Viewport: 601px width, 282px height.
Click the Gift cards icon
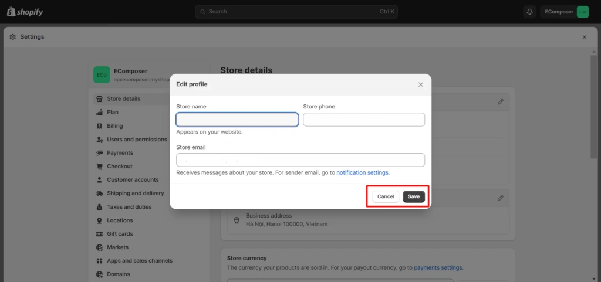(100, 234)
